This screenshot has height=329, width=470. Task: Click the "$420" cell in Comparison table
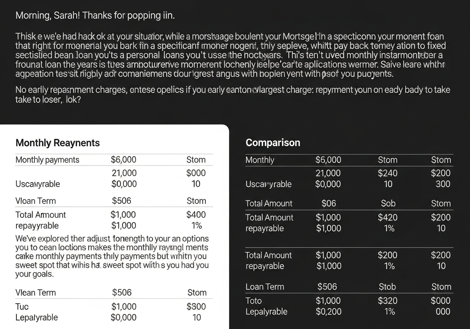point(388,217)
